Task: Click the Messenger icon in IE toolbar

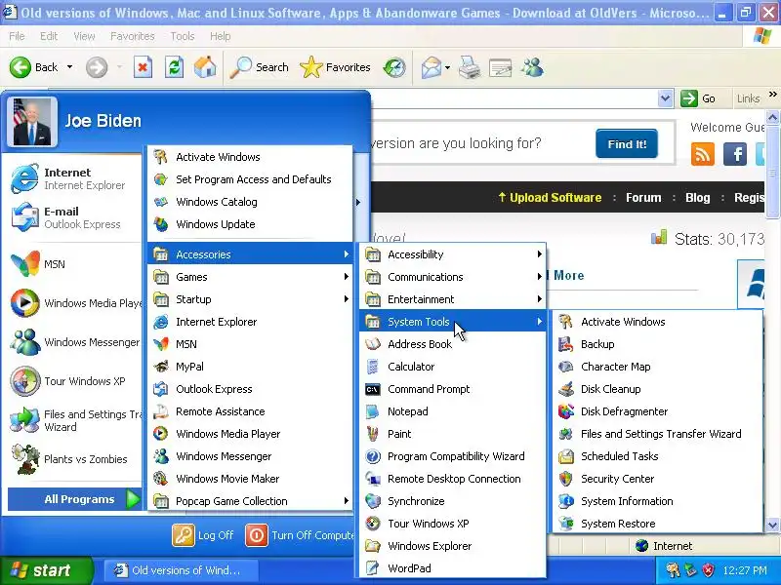Action: pos(532,67)
